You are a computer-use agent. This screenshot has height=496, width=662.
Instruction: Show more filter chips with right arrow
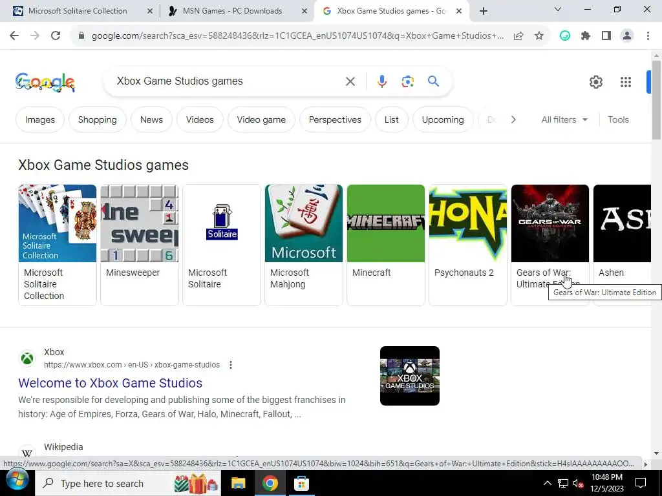(x=513, y=119)
